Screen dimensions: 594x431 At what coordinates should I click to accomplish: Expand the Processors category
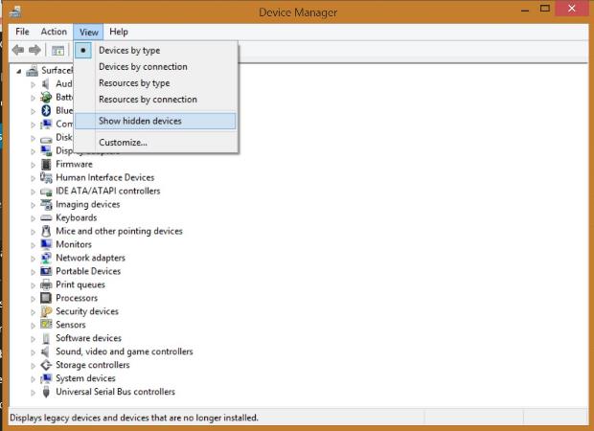click(33, 299)
